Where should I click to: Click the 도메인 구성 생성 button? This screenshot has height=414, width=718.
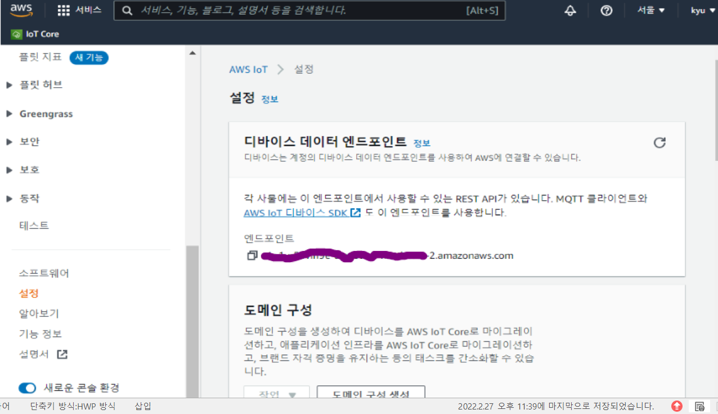(371, 393)
